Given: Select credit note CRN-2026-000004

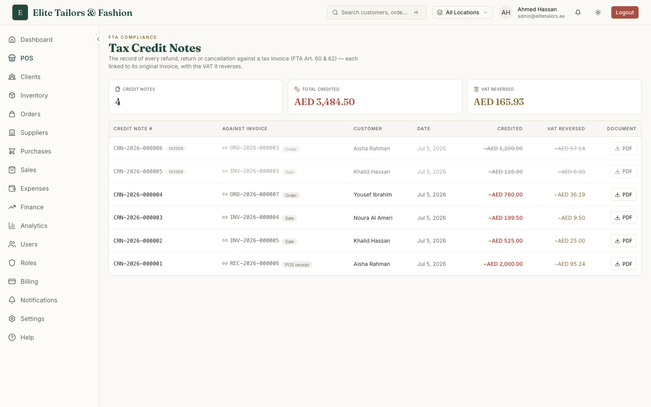Looking at the screenshot, I should tap(138, 195).
